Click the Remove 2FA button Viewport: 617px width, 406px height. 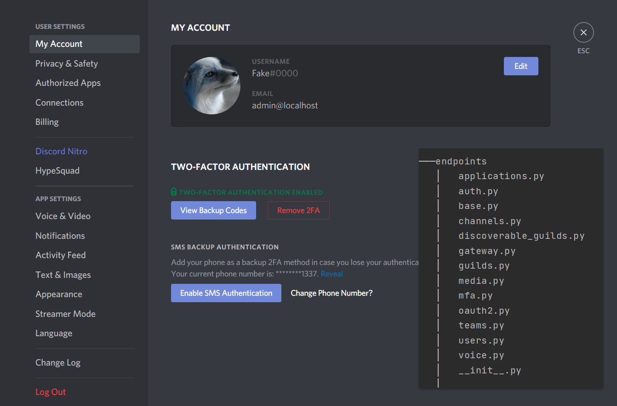298,210
